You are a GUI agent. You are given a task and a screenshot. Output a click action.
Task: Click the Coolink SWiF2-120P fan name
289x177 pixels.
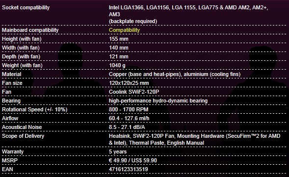tap(134, 92)
